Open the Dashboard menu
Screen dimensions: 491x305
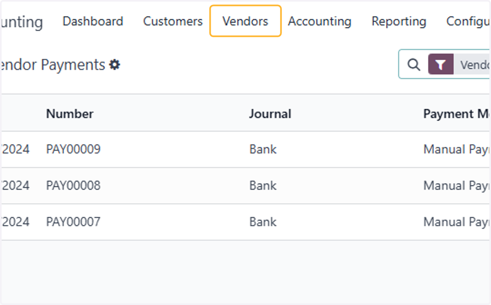pos(93,21)
